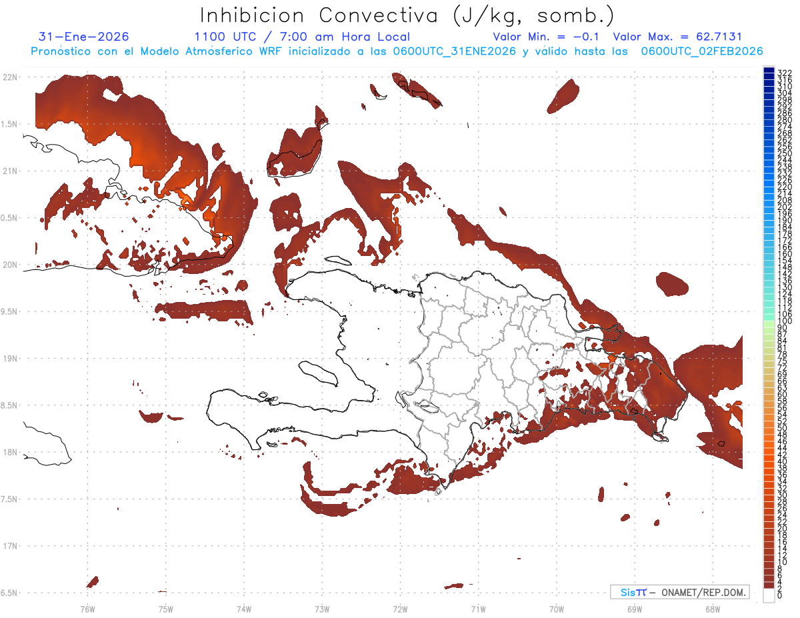Image resolution: width=800 pixels, height=618 pixels.
Task: Click the color scale value "100"
Action: (785, 321)
